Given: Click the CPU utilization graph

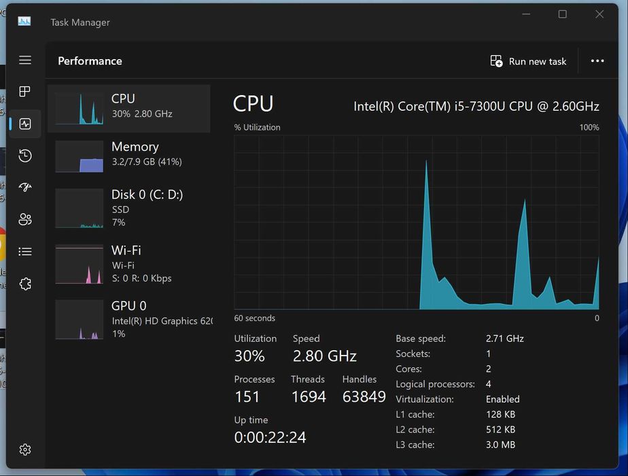Looking at the screenshot, I should [417, 222].
